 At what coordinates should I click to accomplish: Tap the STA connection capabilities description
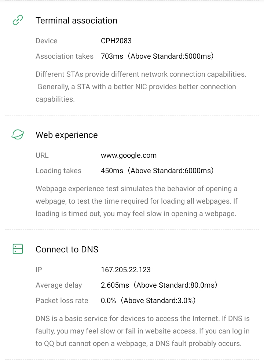click(x=141, y=87)
